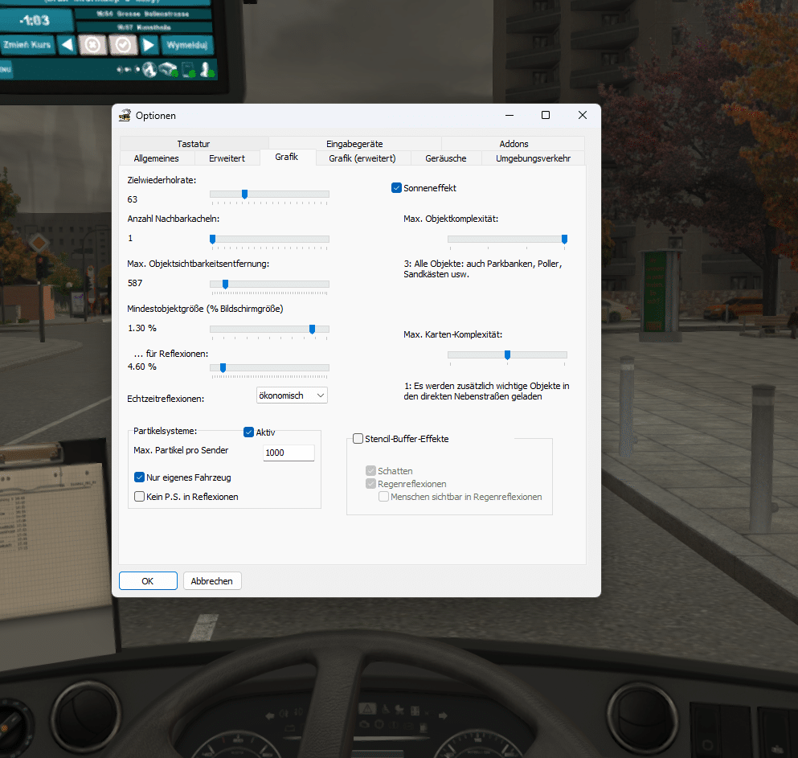The width and height of the screenshot is (798, 758).
Task: Click the globe status icon on the display
Action: 149,71
